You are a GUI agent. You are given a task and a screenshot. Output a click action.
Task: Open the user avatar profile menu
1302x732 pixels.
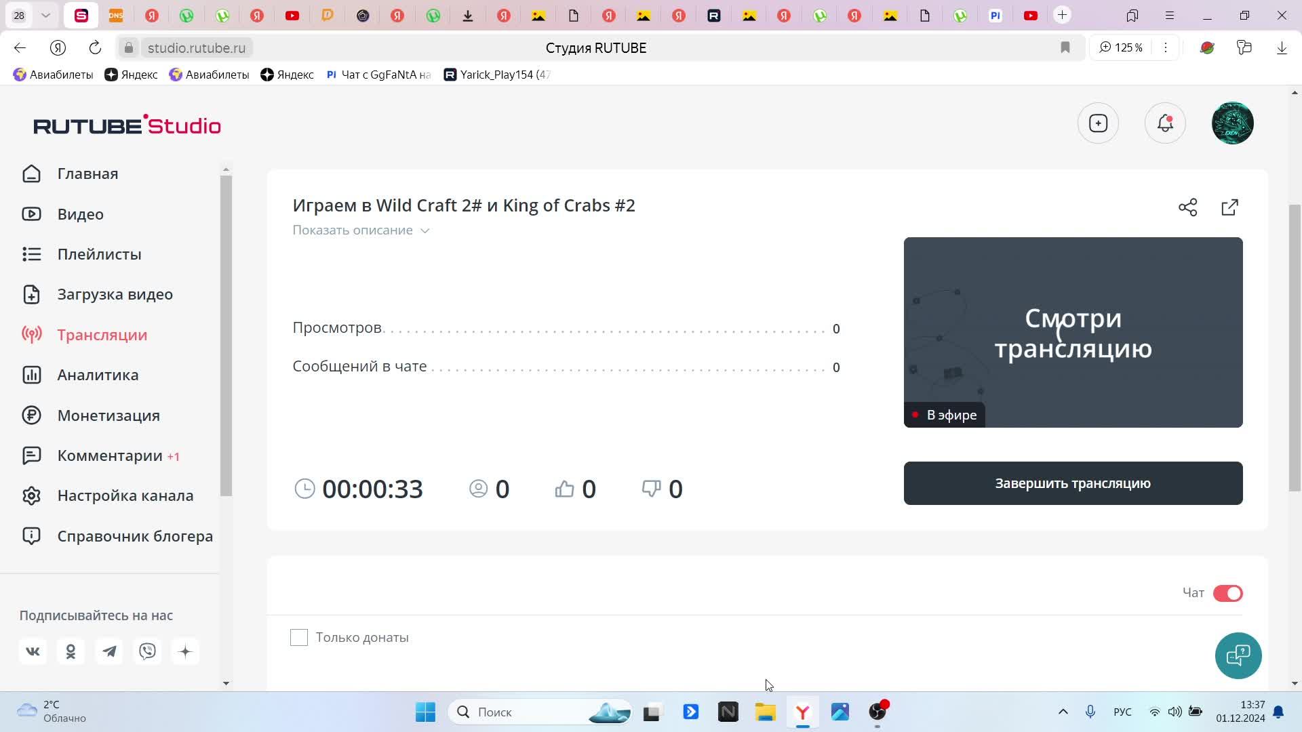click(1232, 123)
